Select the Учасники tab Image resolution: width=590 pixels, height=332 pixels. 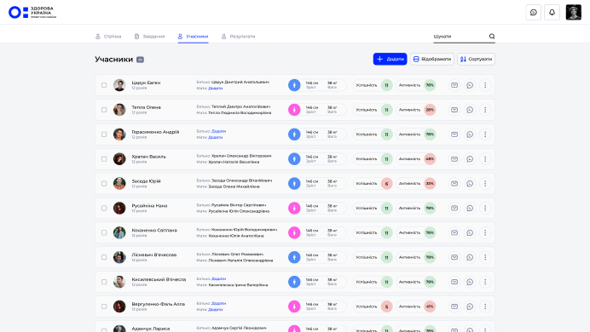(x=193, y=37)
